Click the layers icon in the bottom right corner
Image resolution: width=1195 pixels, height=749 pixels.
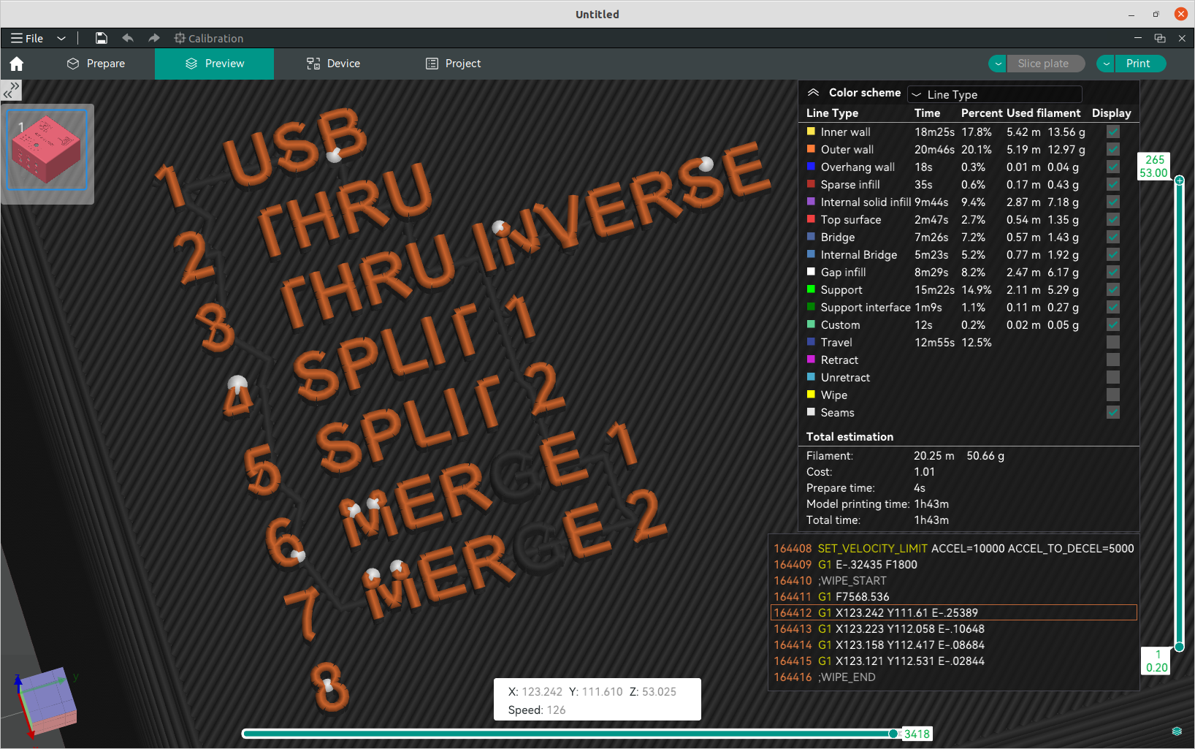tap(1176, 731)
